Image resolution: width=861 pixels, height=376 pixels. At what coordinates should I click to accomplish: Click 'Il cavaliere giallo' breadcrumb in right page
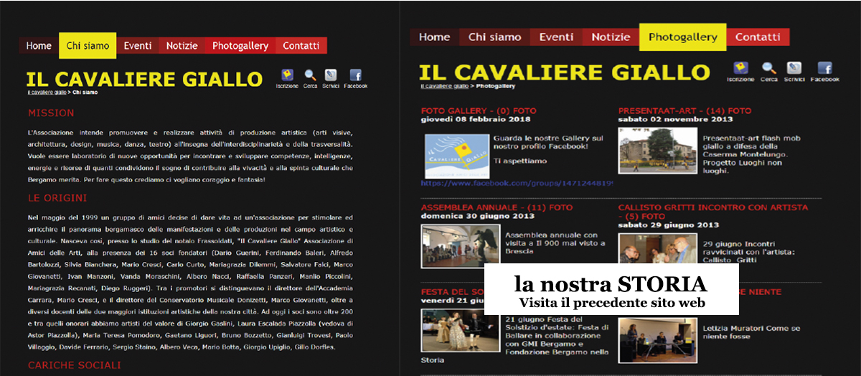pos(444,85)
